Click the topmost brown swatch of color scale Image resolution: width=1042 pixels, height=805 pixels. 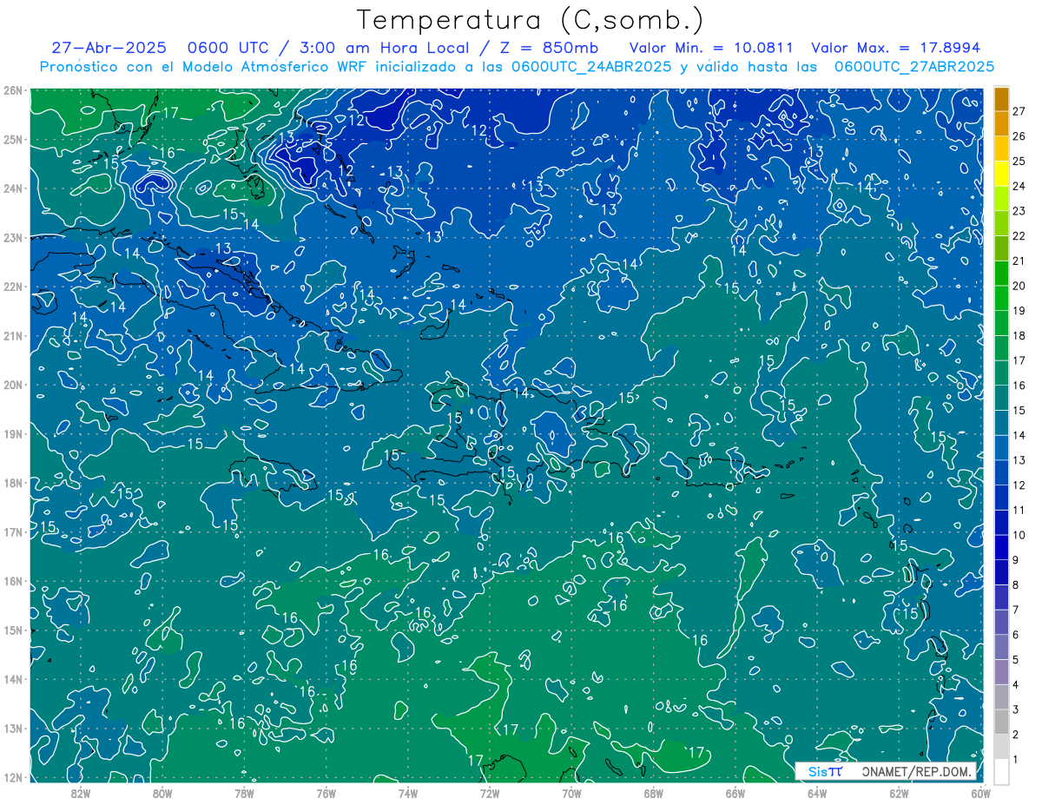[x=1002, y=99]
